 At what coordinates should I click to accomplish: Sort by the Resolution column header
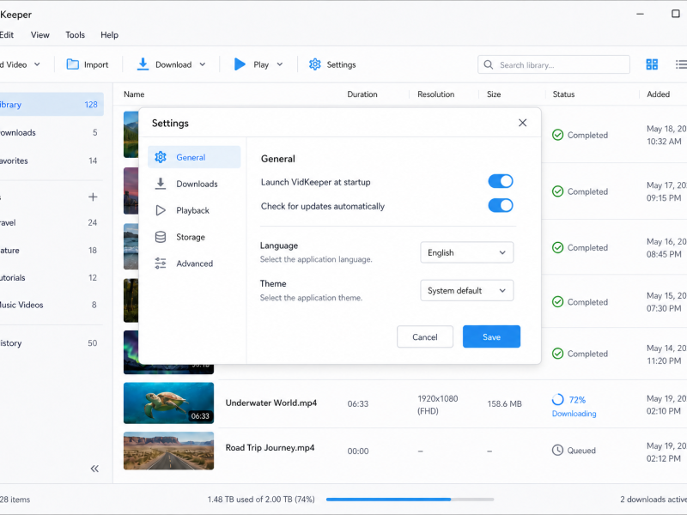pos(435,94)
